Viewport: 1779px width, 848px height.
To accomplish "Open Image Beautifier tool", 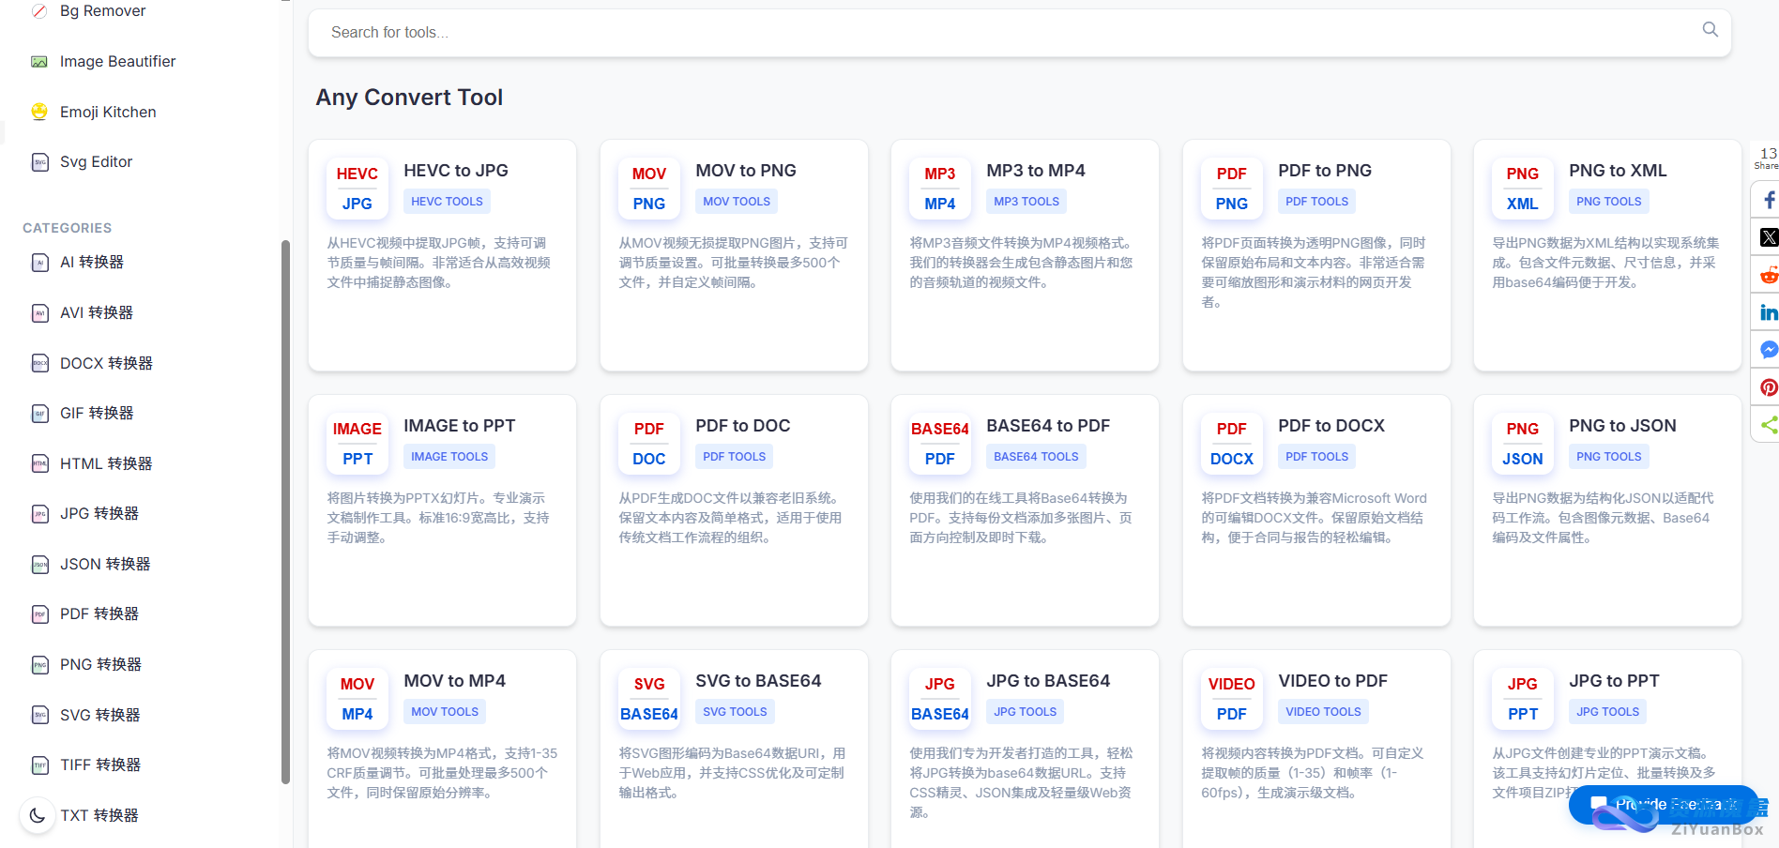I will [117, 61].
